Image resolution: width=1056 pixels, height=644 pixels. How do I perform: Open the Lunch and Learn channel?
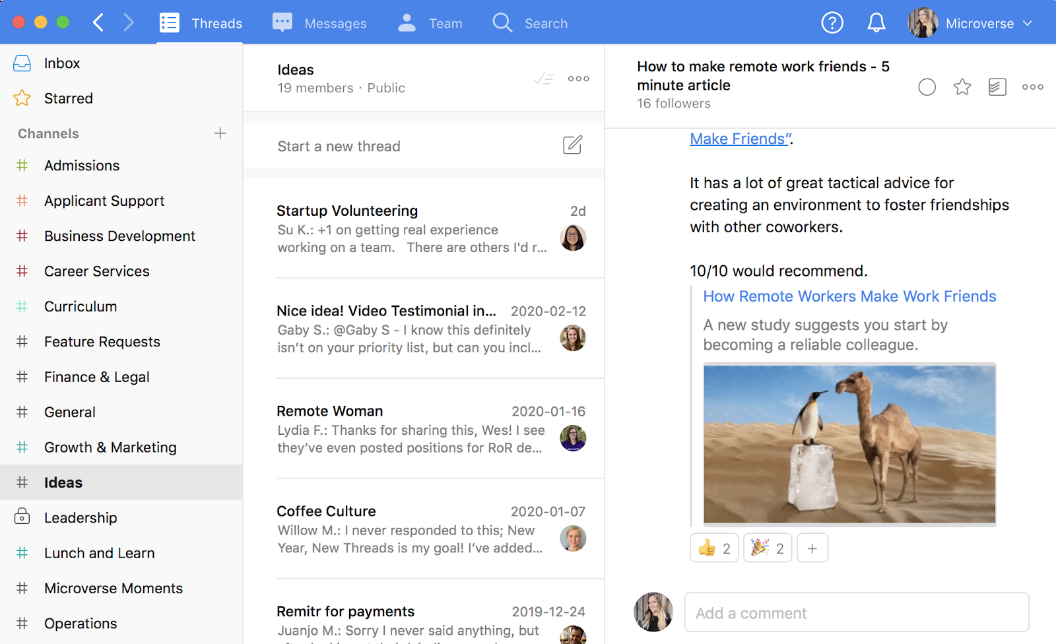point(121,553)
